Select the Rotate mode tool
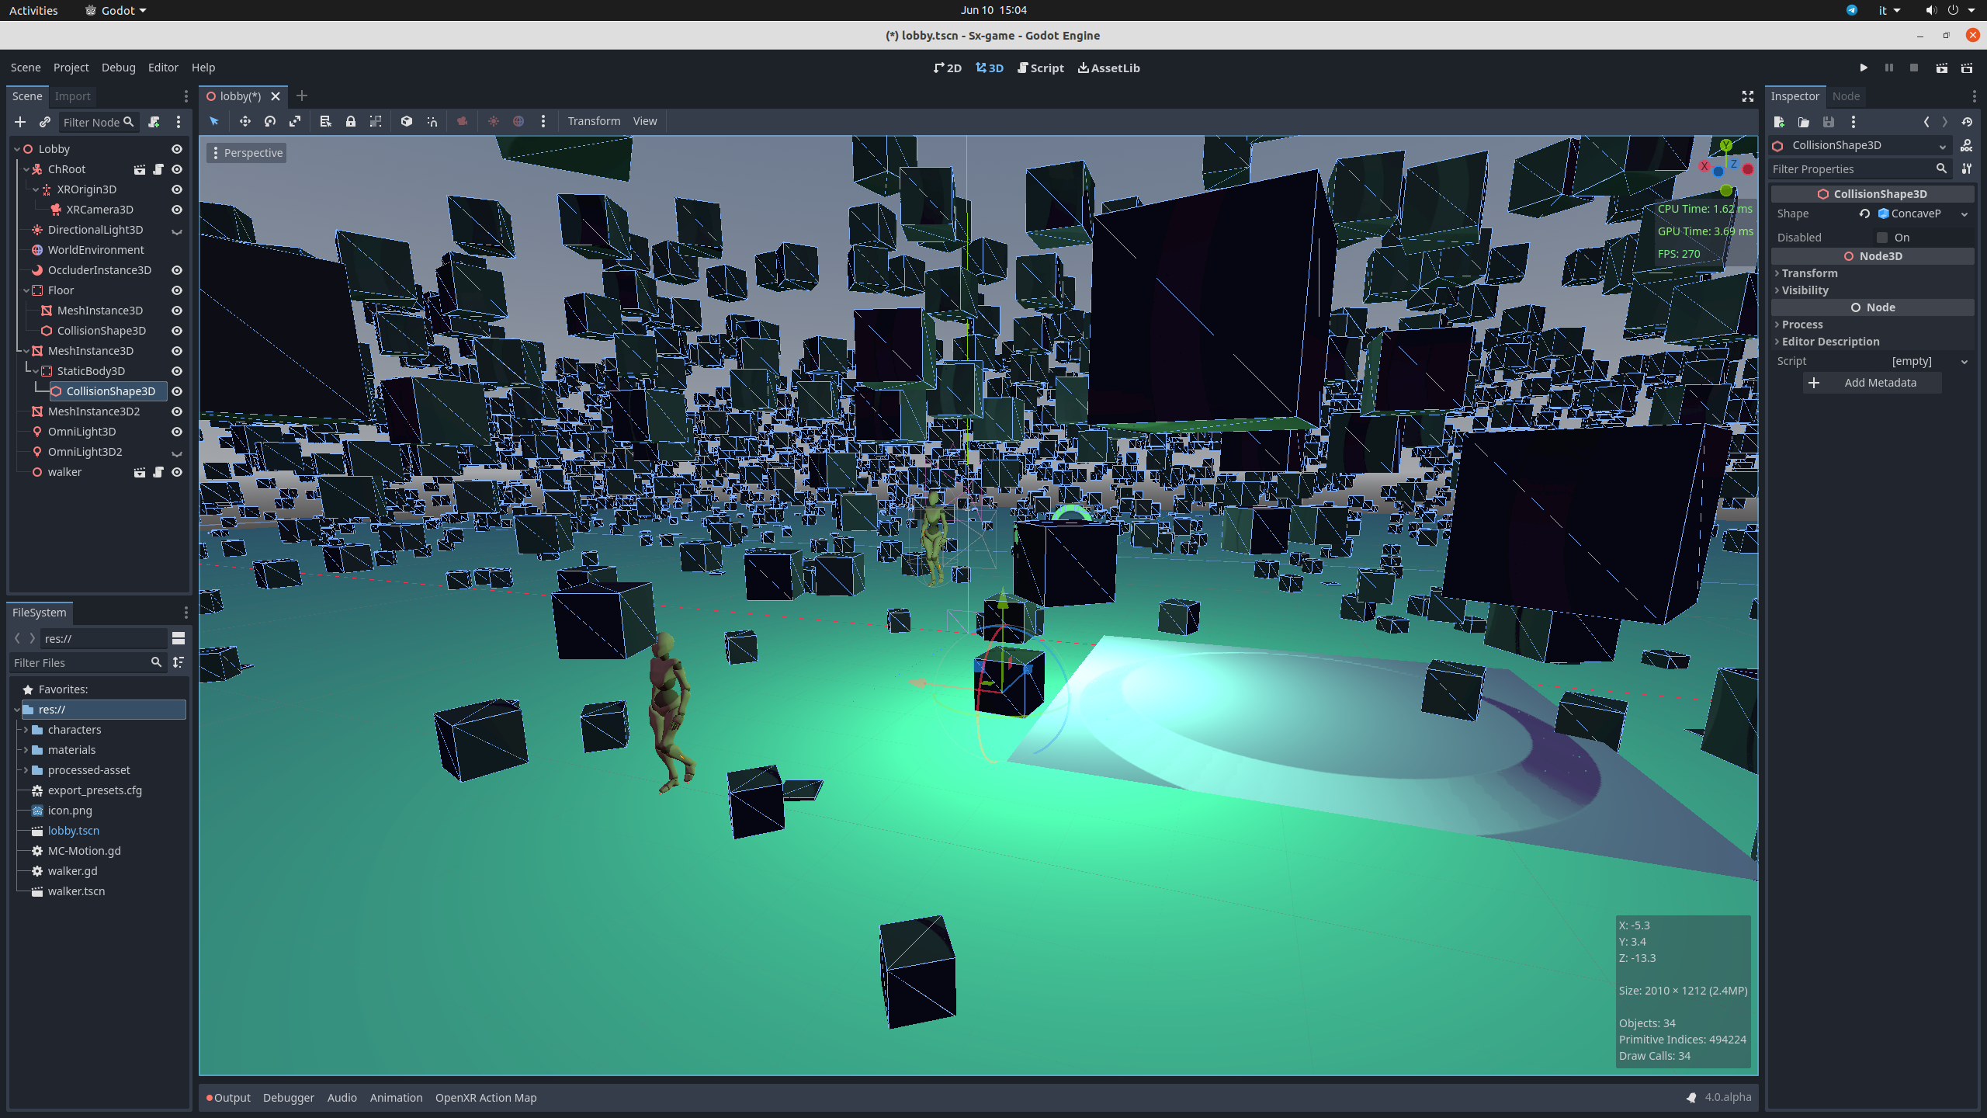This screenshot has width=1987, height=1118. tap(269, 121)
